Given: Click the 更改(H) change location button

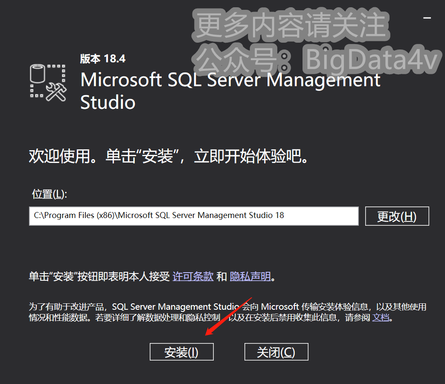Looking at the screenshot, I should [x=397, y=216].
